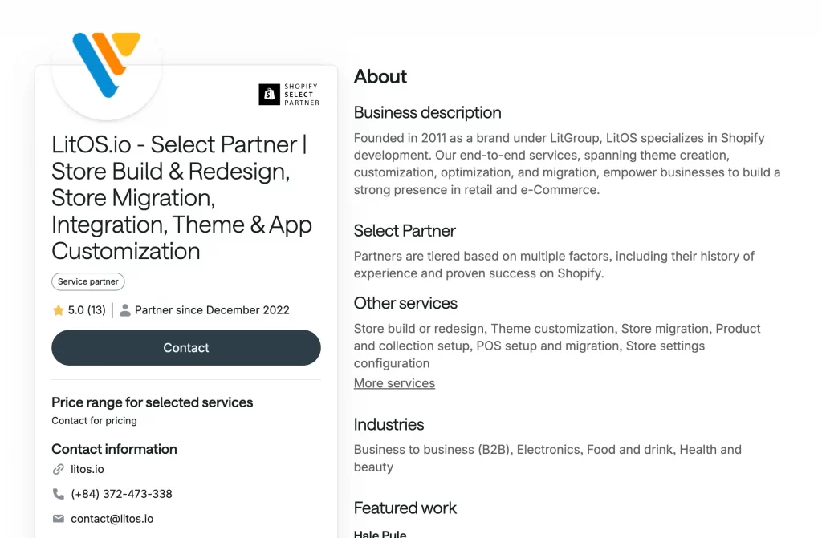Click the phone icon in contact information

(x=57, y=494)
